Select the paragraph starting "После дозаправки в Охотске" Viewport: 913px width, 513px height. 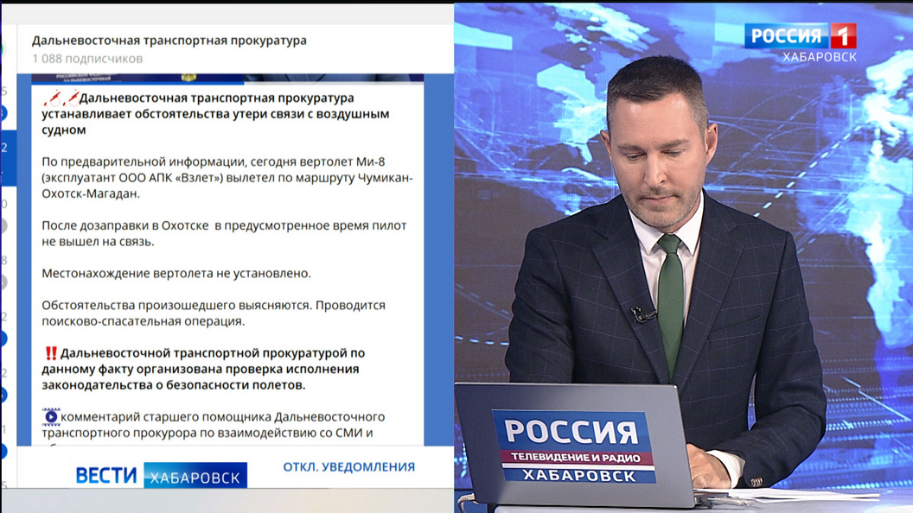pyautogui.click(x=224, y=233)
